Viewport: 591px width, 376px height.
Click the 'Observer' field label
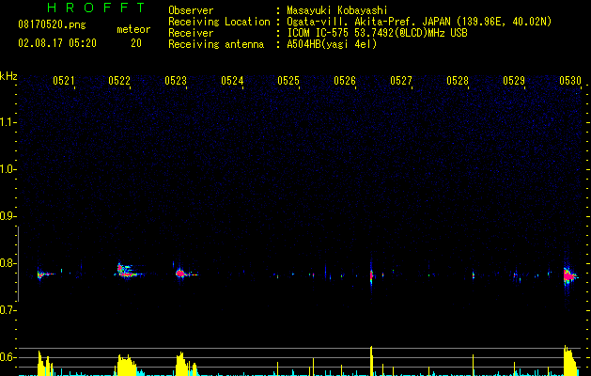[191, 10]
